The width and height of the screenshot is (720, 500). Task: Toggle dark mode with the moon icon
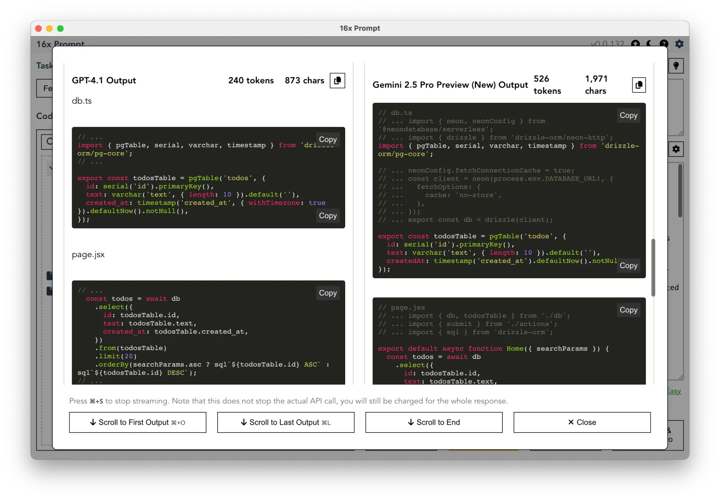(x=649, y=44)
